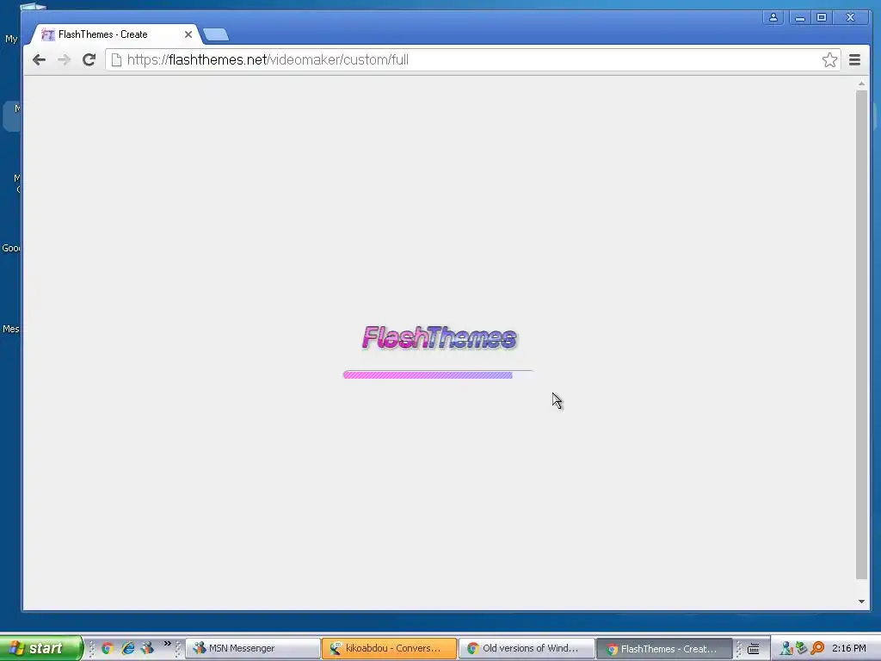Viewport: 881px width, 661px height.
Task: Open the Chrome hamburger menu
Action: point(854,59)
